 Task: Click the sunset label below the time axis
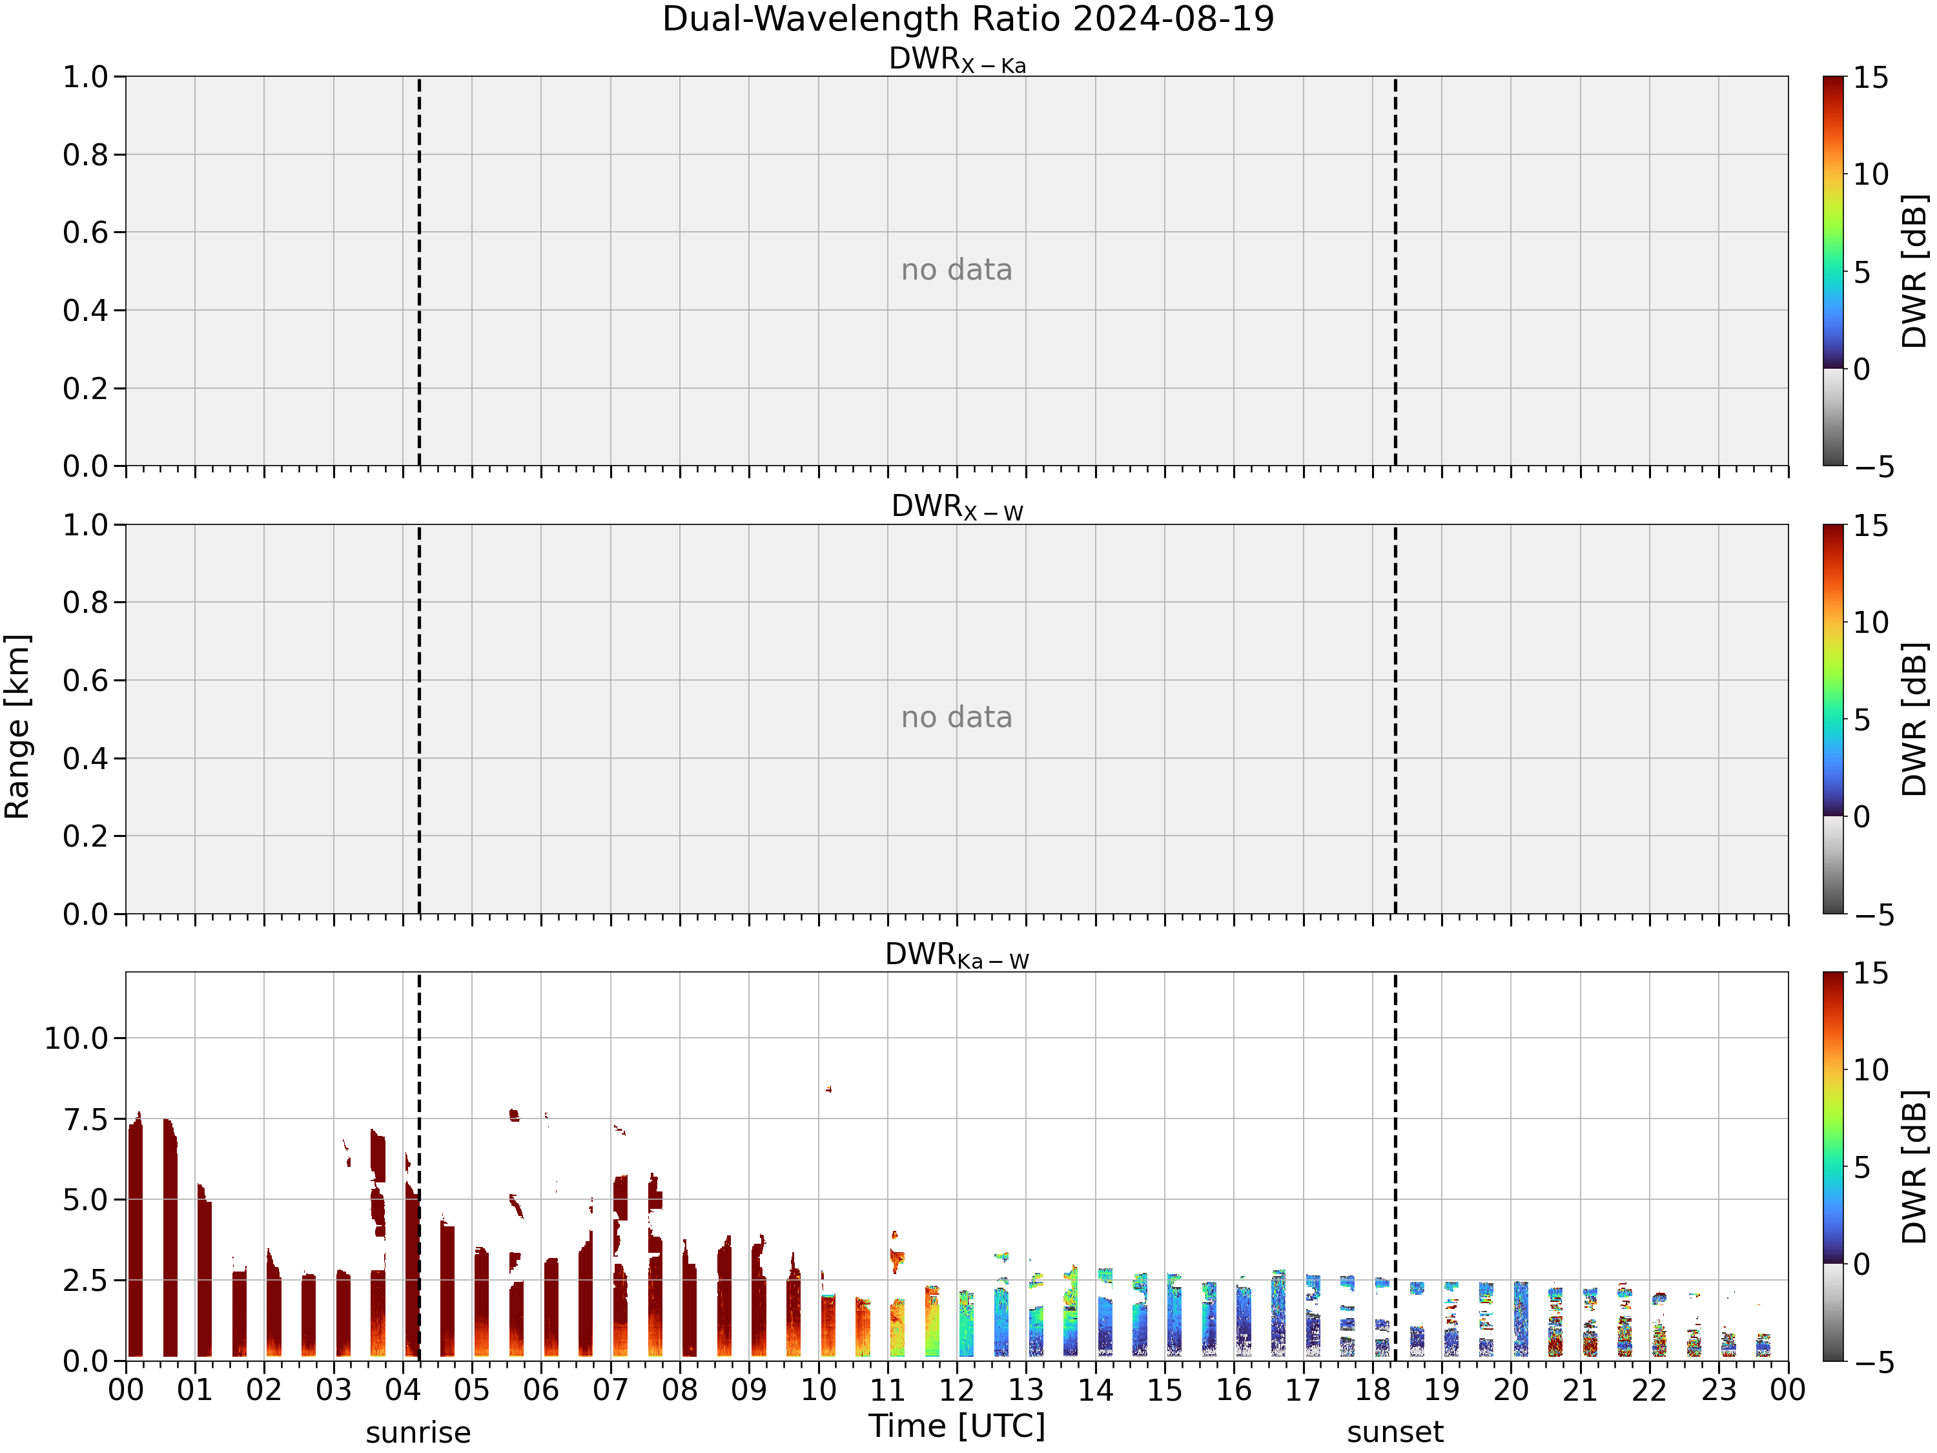(x=1395, y=1433)
